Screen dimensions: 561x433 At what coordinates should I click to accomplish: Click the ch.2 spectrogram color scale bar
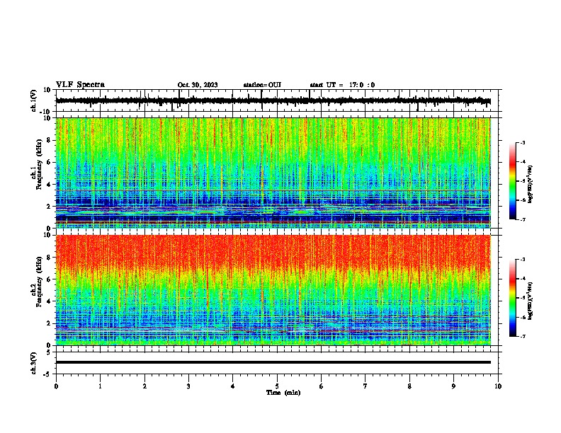[513, 298]
